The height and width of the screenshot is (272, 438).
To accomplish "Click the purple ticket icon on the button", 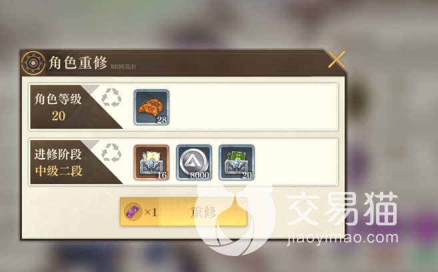I will [x=133, y=212].
